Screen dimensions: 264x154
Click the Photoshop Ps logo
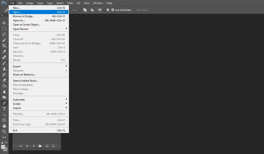[4, 3]
